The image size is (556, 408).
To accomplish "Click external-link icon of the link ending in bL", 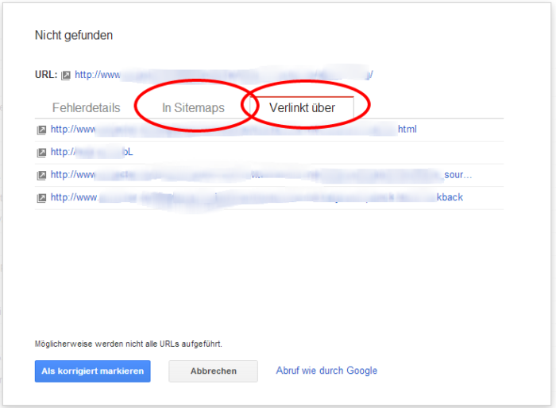I will pyautogui.click(x=41, y=153).
